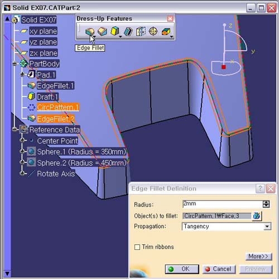Select the Draft Angle tool icon
279x279 pixels.
pyautogui.click(x=114, y=31)
